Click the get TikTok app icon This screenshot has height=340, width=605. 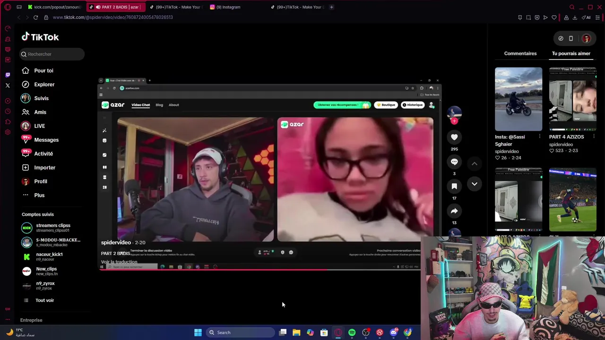[x=561, y=38]
